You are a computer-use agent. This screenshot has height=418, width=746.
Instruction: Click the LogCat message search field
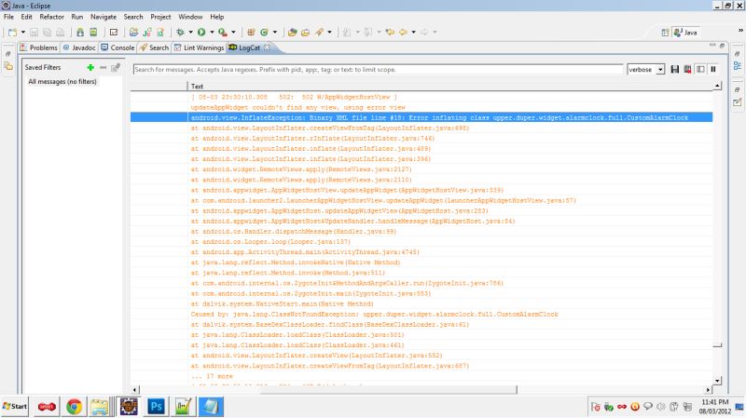coord(378,69)
